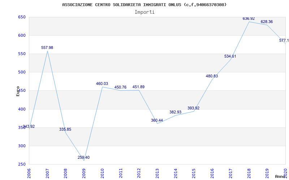Click the 400 y-axis tick label
The image size is (289, 180).
22,109
